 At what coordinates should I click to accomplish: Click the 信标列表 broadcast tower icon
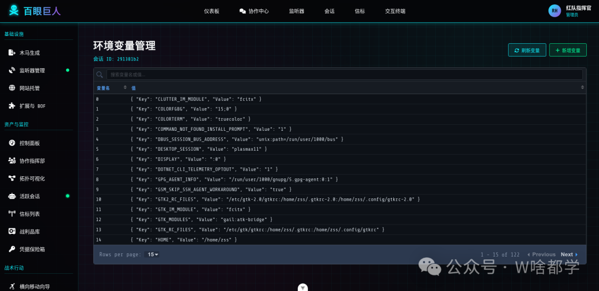tap(12, 214)
